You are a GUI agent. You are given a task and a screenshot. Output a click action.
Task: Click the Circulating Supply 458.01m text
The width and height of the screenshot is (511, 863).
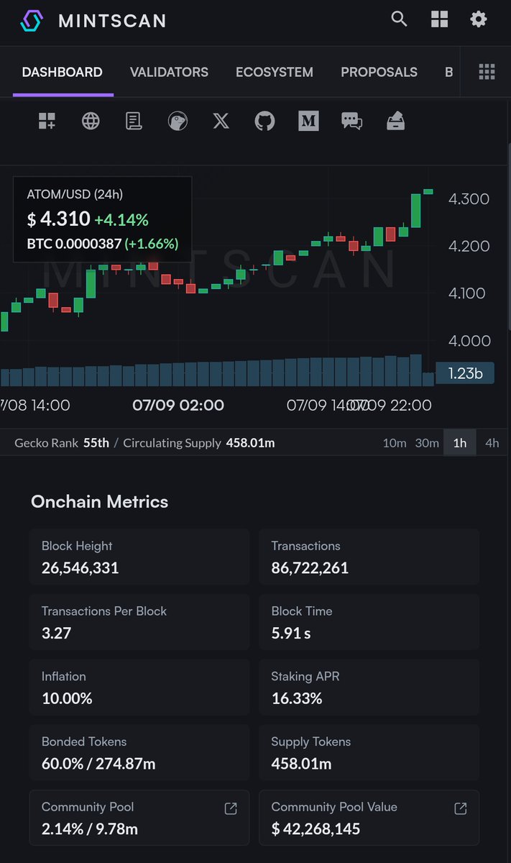(199, 443)
